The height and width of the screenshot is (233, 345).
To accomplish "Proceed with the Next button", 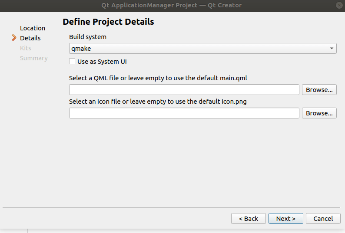I will (285, 219).
